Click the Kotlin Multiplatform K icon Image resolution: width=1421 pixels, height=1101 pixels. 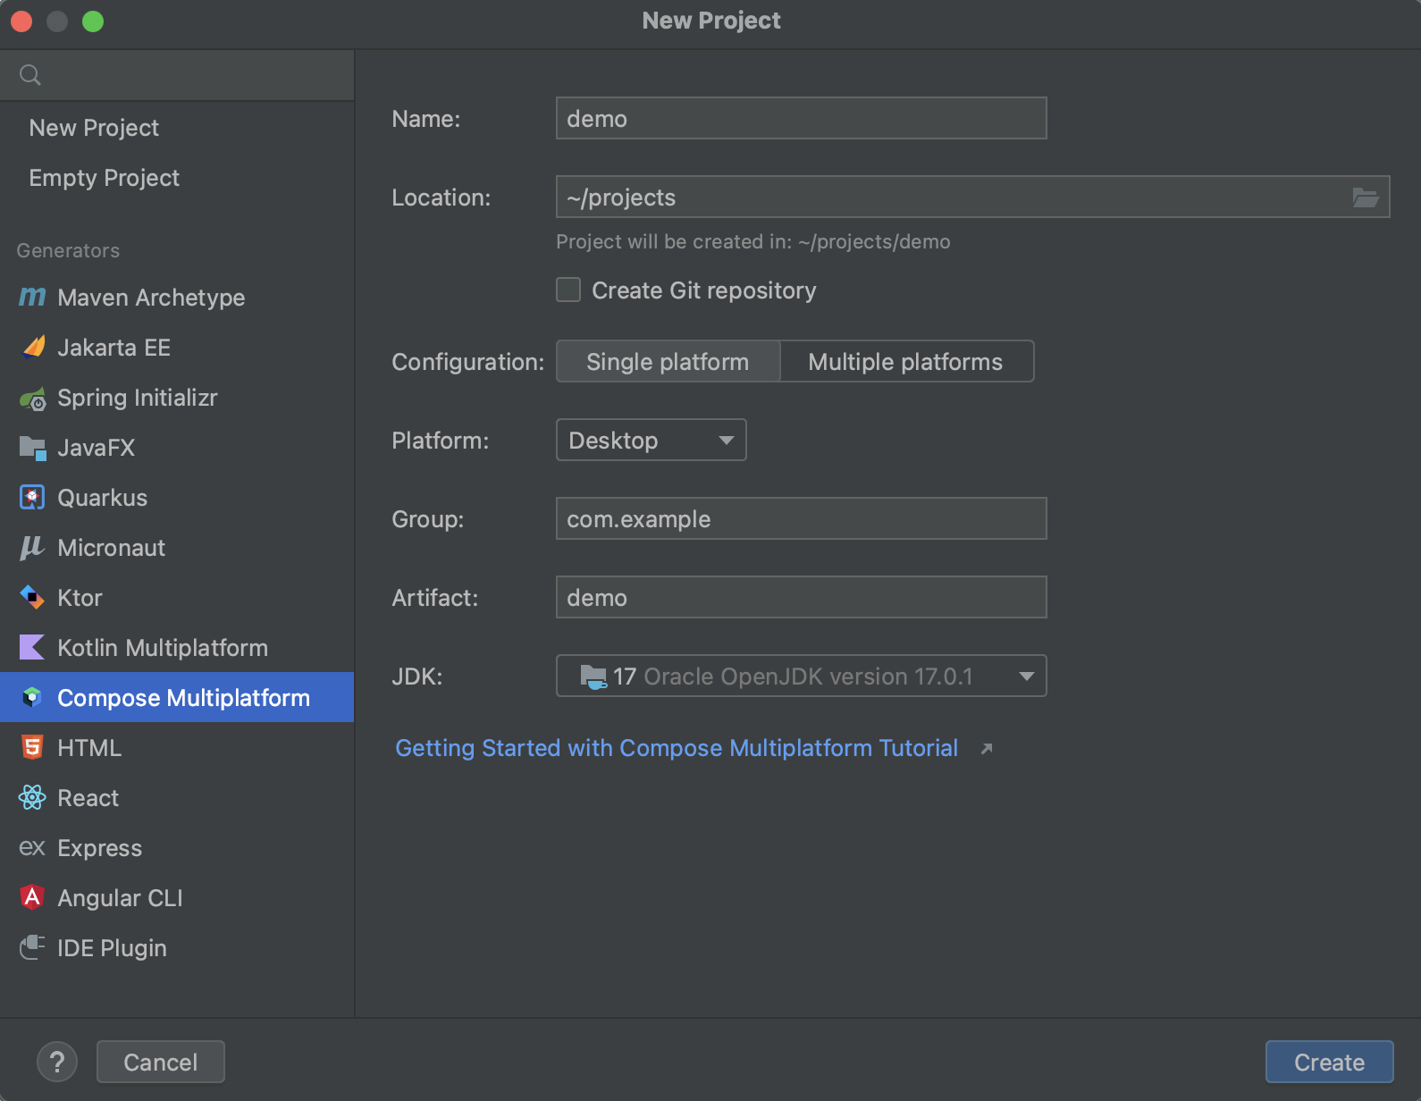click(32, 647)
